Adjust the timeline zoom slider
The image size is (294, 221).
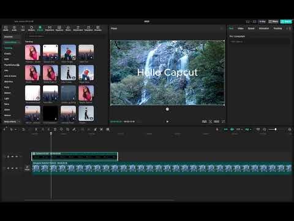pyautogui.click(x=276, y=130)
